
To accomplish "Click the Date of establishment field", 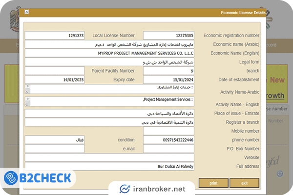I will (x=168, y=79).
